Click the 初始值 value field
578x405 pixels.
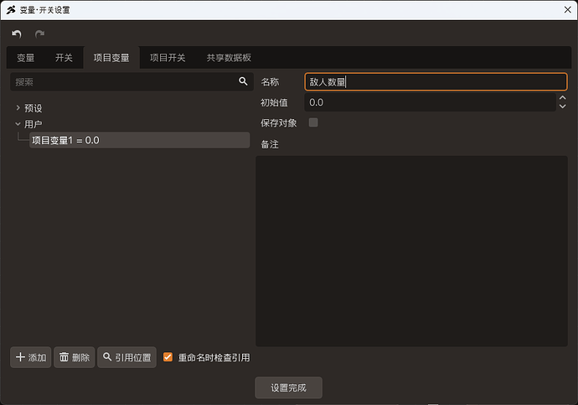click(x=430, y=102)
